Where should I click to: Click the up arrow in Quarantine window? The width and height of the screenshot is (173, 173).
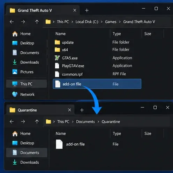point(37,122)
